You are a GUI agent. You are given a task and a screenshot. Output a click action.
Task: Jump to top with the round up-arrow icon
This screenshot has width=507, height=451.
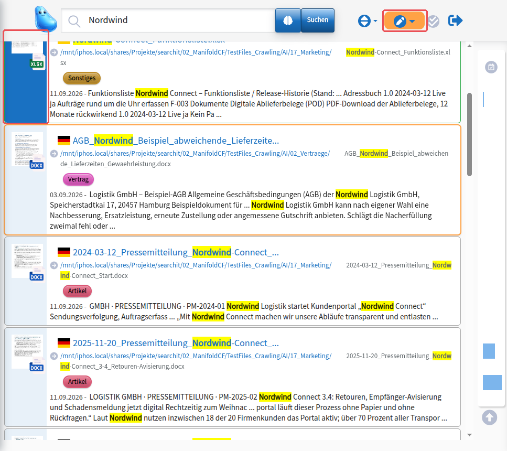pos(490,417)
